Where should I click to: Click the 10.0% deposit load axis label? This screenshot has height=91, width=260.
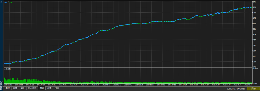(x=255, y=68)
